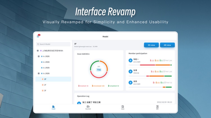Click the Model lightweight total size text
The height and width of the screenshot is (118, 211).
[x=86, y=47]
